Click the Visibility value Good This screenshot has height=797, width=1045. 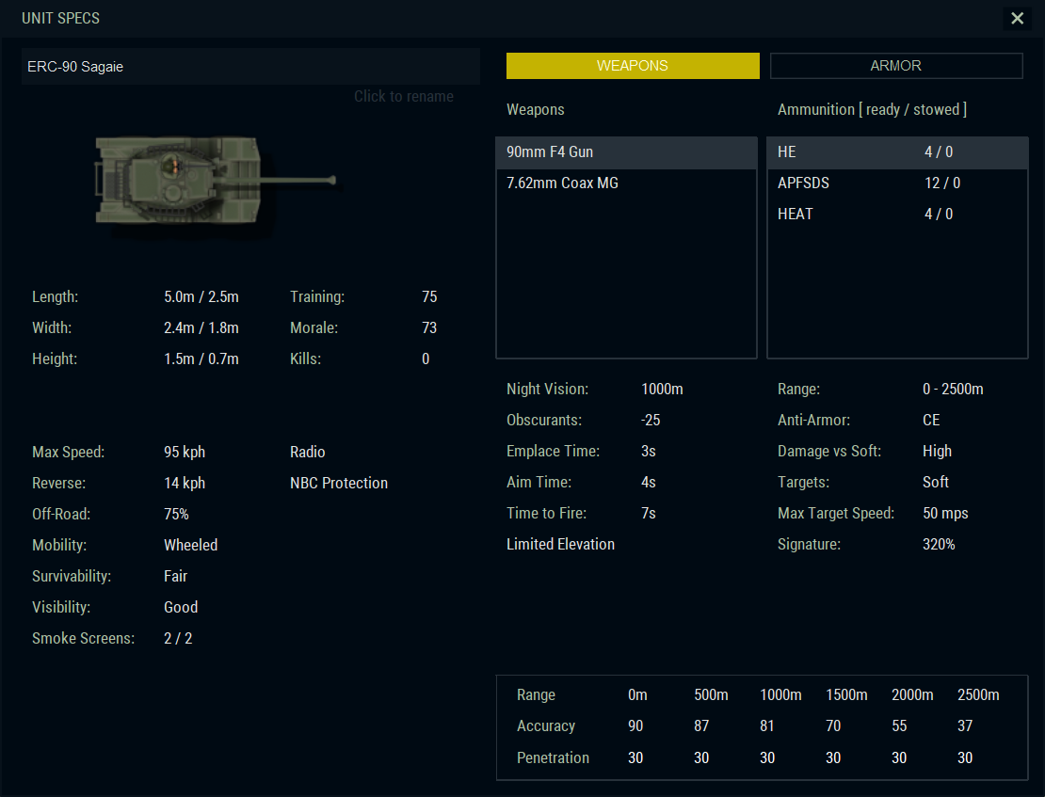click(181, 608)
